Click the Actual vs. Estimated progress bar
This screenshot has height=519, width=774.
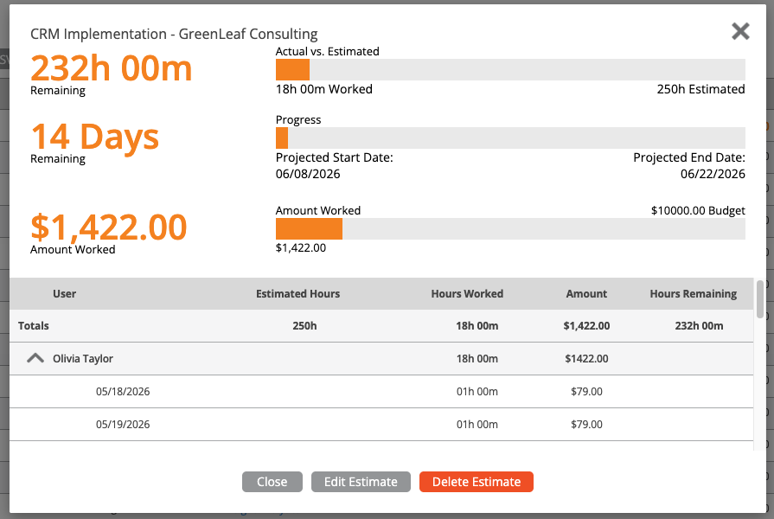[510, 69]
